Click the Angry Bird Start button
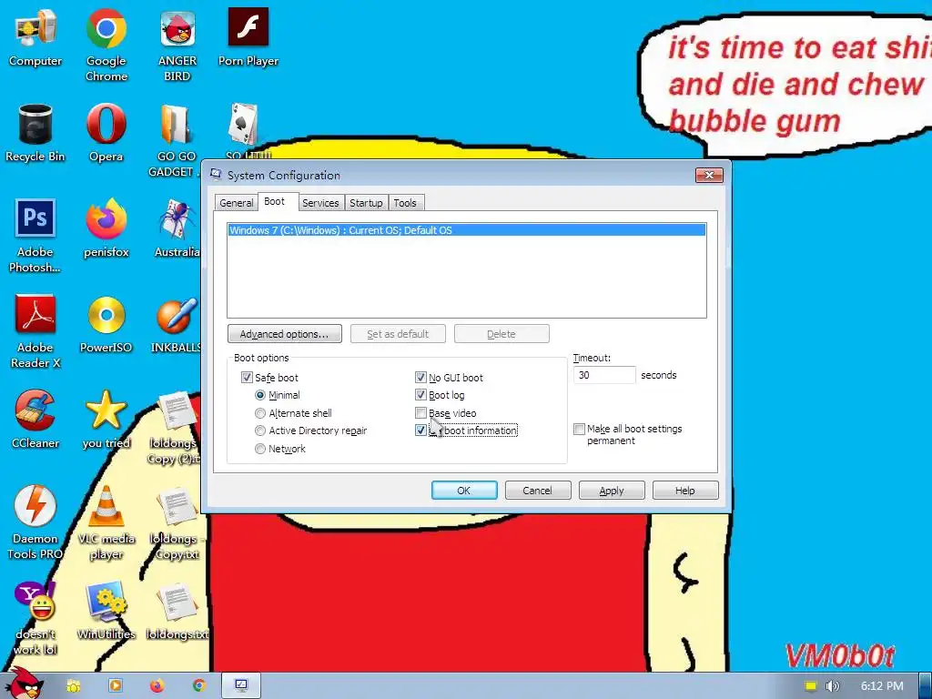932x699 pixels. (x=25, y=684)
